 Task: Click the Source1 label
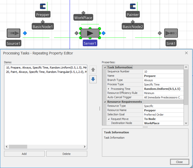13,43
